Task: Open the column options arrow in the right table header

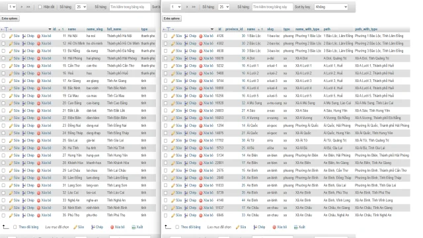Action: pyautogui.click(x=211, y=29)
